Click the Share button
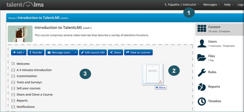The image size is (244, 112). (x=115, y=52)
